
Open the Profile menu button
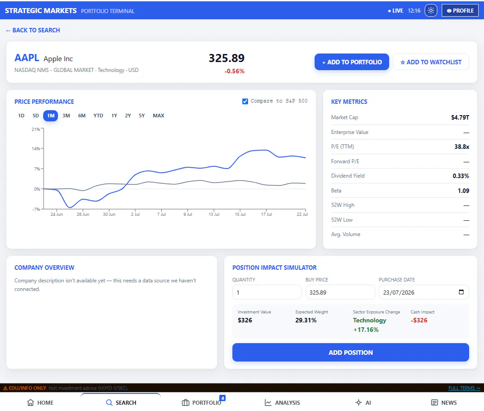pyautogui.click(x=460, y=10)
